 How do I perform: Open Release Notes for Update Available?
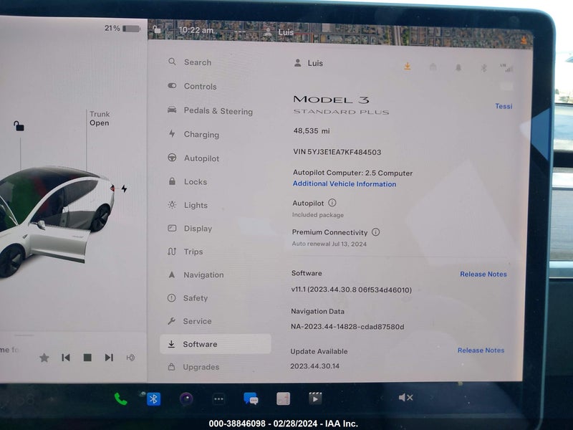click(481, 350)
